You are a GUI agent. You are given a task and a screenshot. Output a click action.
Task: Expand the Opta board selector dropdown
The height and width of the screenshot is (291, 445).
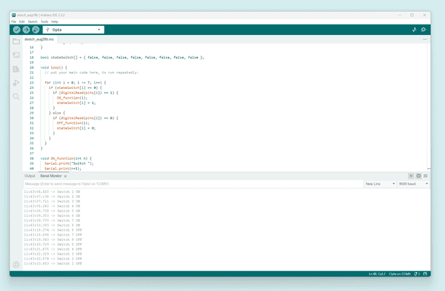[x=73, y=29]
